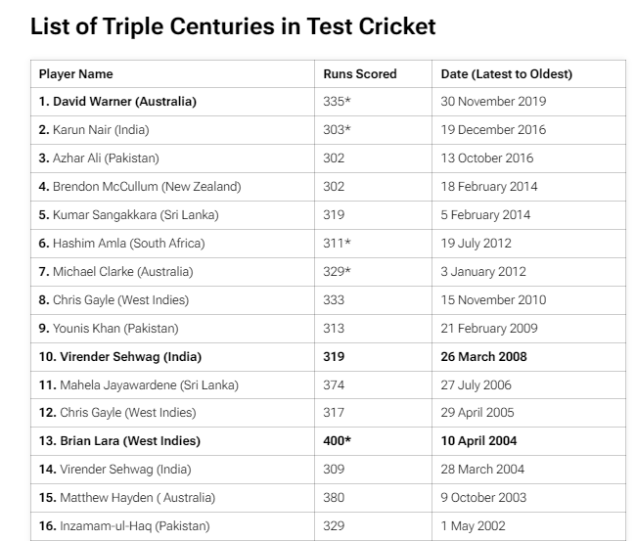This screenshot has width=636, height=541.
Task: Click the page title List of Triple Centuries
Action: click(233, 26)
